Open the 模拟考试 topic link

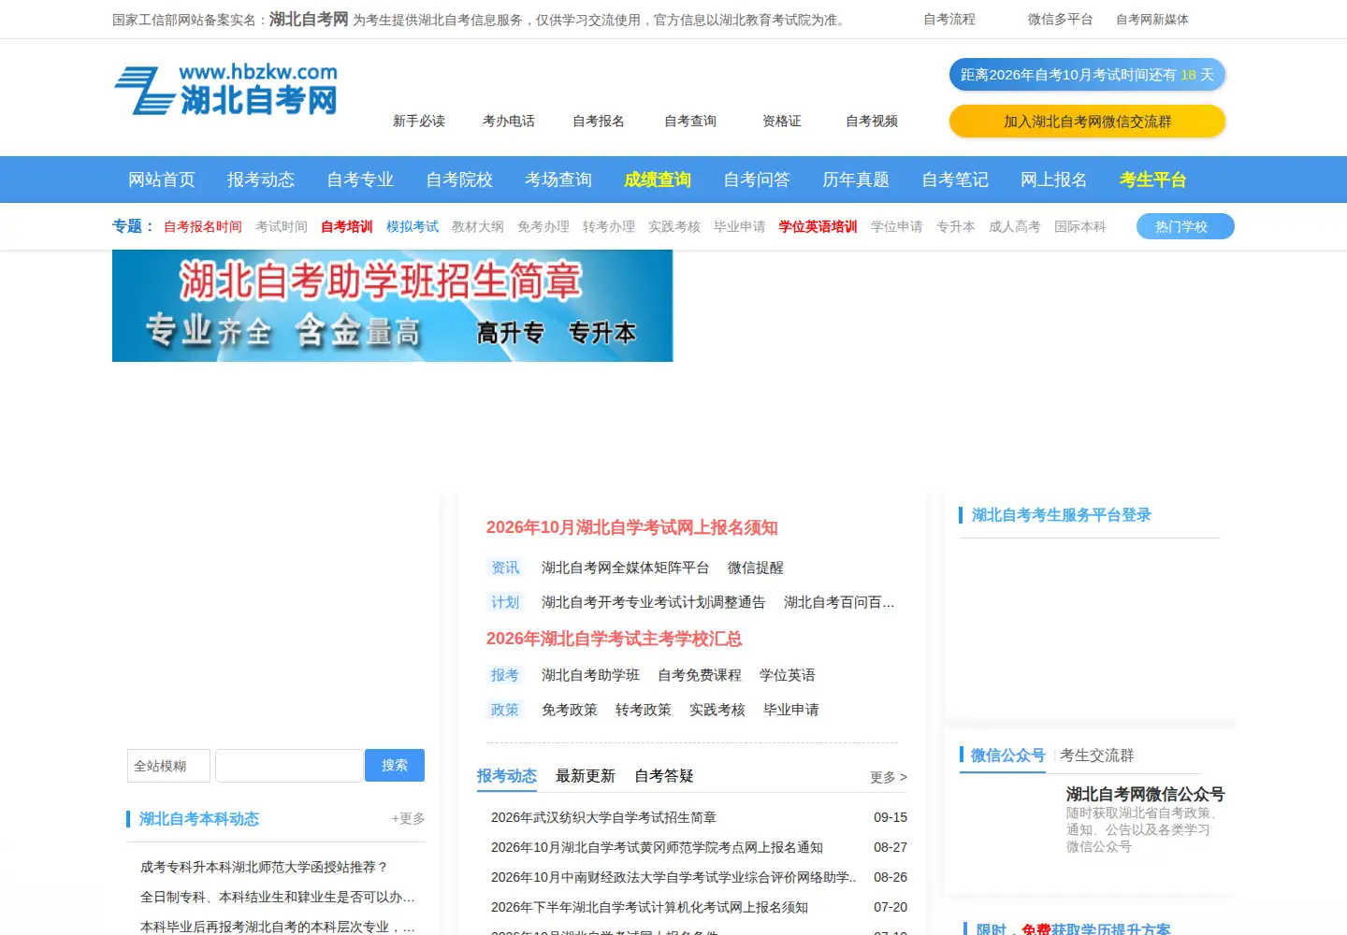click(413, 226)
